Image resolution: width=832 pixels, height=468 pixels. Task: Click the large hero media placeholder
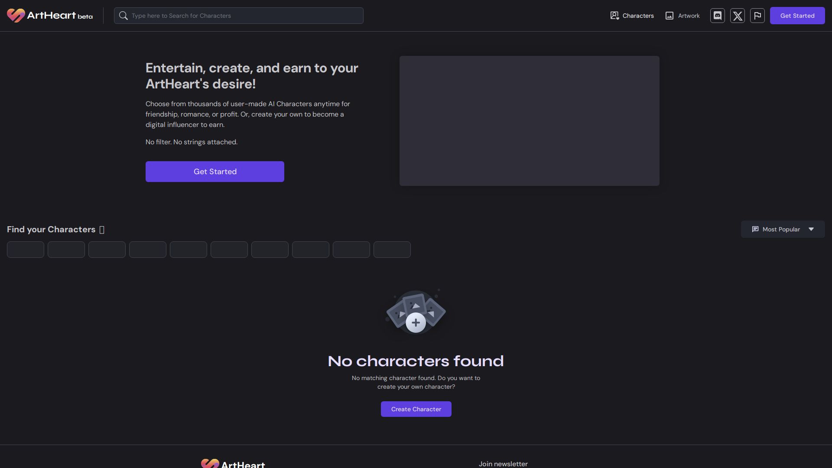pos(529,121)
